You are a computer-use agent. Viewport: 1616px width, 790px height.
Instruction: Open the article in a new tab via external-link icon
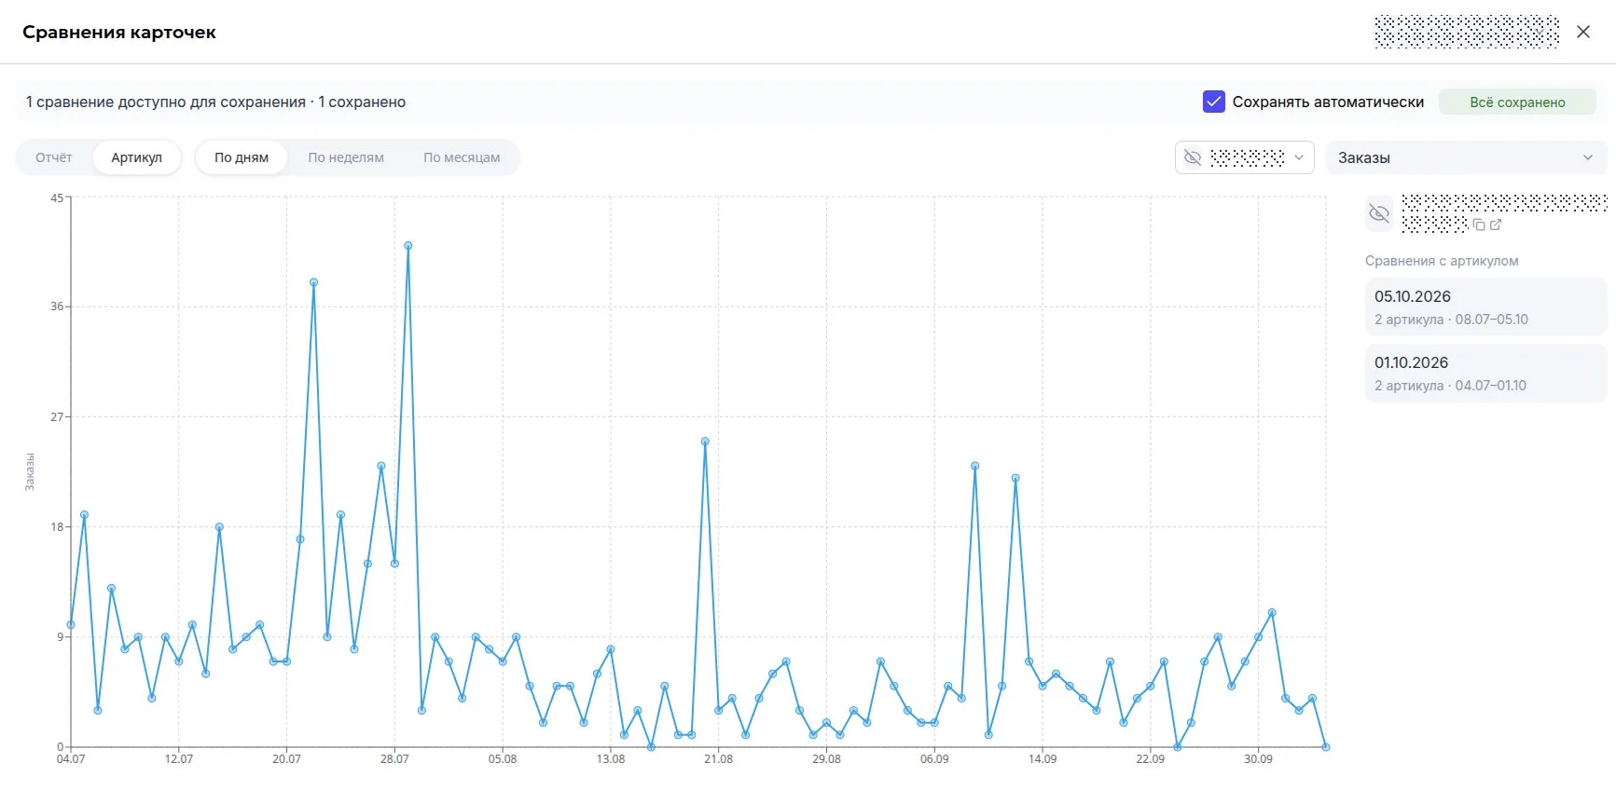tap(1496, 225)
